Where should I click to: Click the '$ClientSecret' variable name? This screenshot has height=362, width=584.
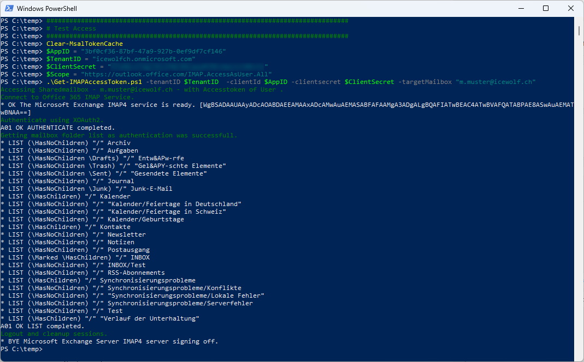coord(71,67)
